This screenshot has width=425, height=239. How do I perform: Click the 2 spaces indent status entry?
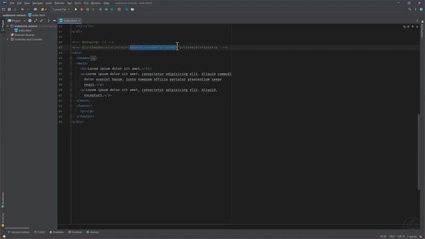pyautogui.click(x=412, y=236)
